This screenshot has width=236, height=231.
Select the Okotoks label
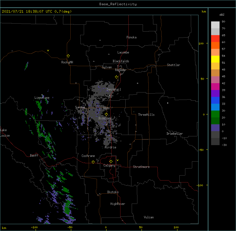pyautogui.click(x=113, y=192)
